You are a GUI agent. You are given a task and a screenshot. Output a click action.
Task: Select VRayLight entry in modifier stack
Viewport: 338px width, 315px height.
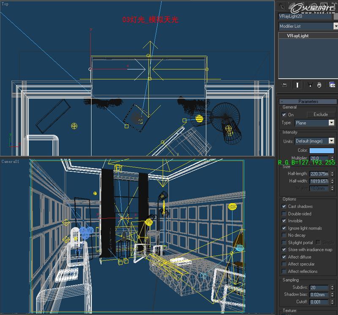[297, 36]
